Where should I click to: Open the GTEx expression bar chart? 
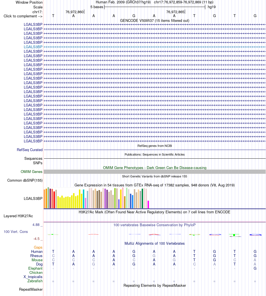pyautogui.click(x=96, y=198)
